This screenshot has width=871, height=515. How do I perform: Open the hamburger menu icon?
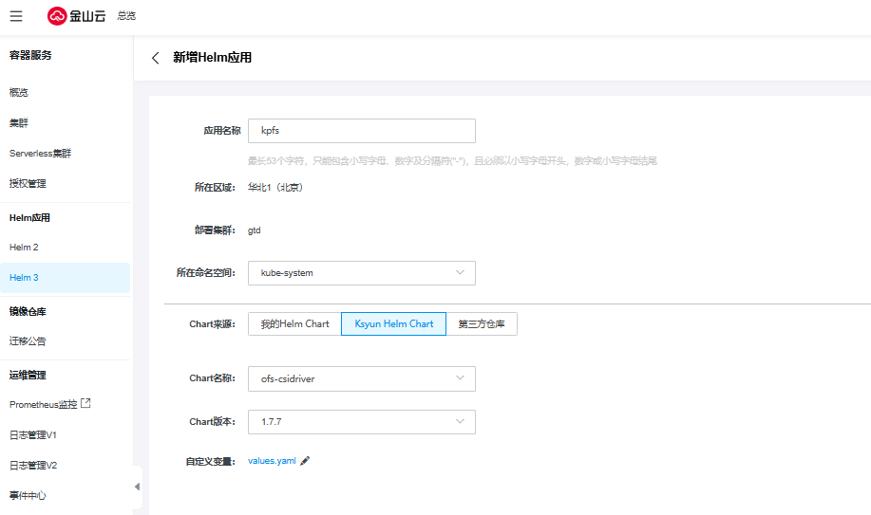[16, 16]
